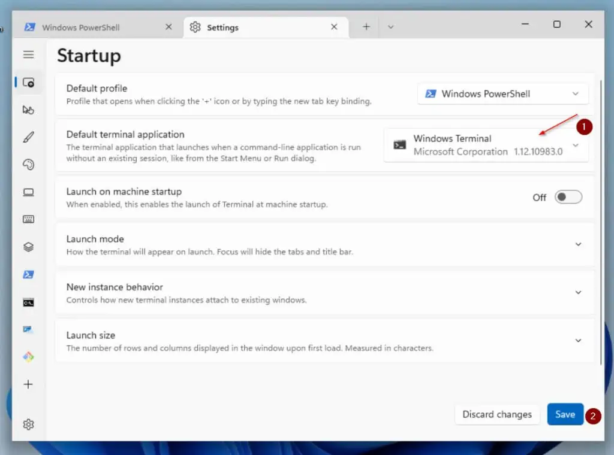Image resolution: width=614 pixels, height=455 pixels.
Task: Open the Windows PowerShell profile sidebar icon
Action: [x=28, y=274]
